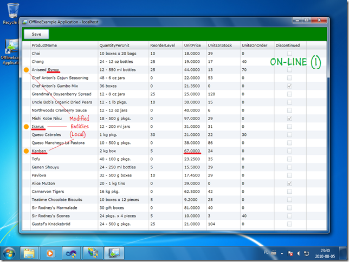Select the Queso Cabrales row name
This screenshot has width=349, height=262.
64,135
